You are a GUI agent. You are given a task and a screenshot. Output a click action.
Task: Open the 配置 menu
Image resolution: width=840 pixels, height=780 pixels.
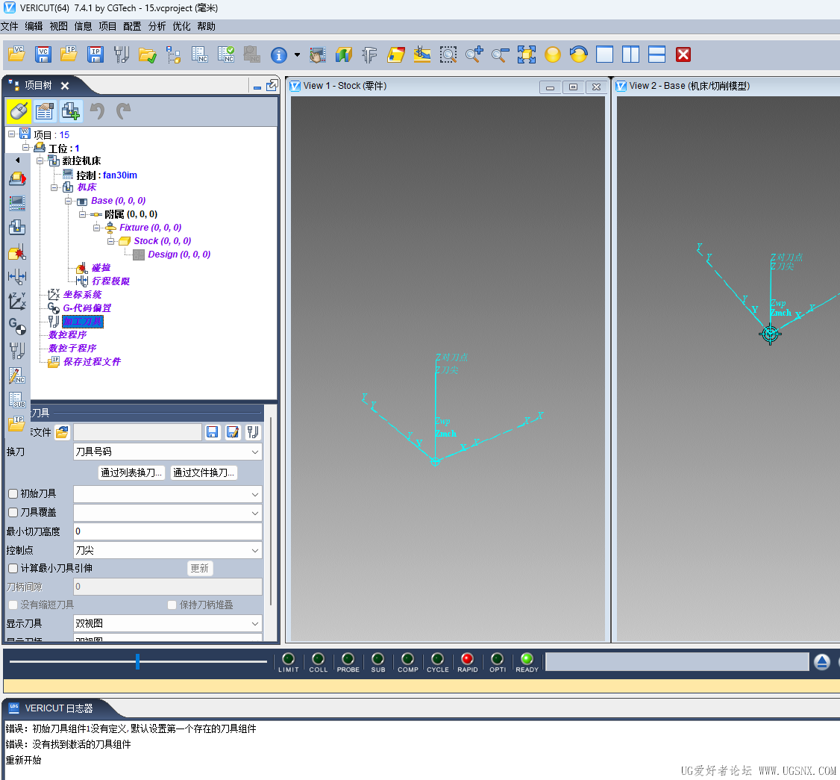coord(132,26)
